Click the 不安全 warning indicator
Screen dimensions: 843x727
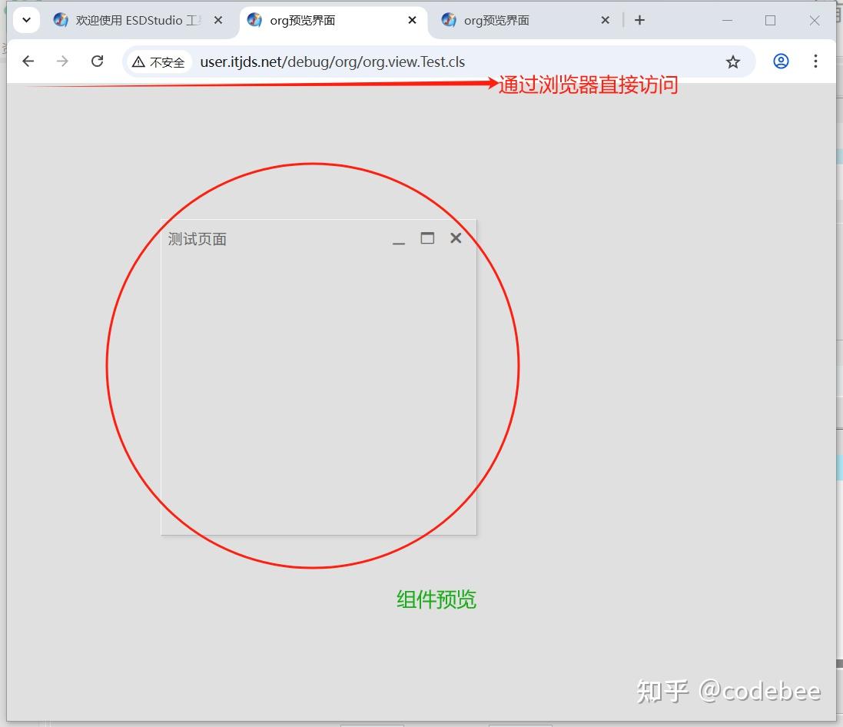tap(158, 61)
